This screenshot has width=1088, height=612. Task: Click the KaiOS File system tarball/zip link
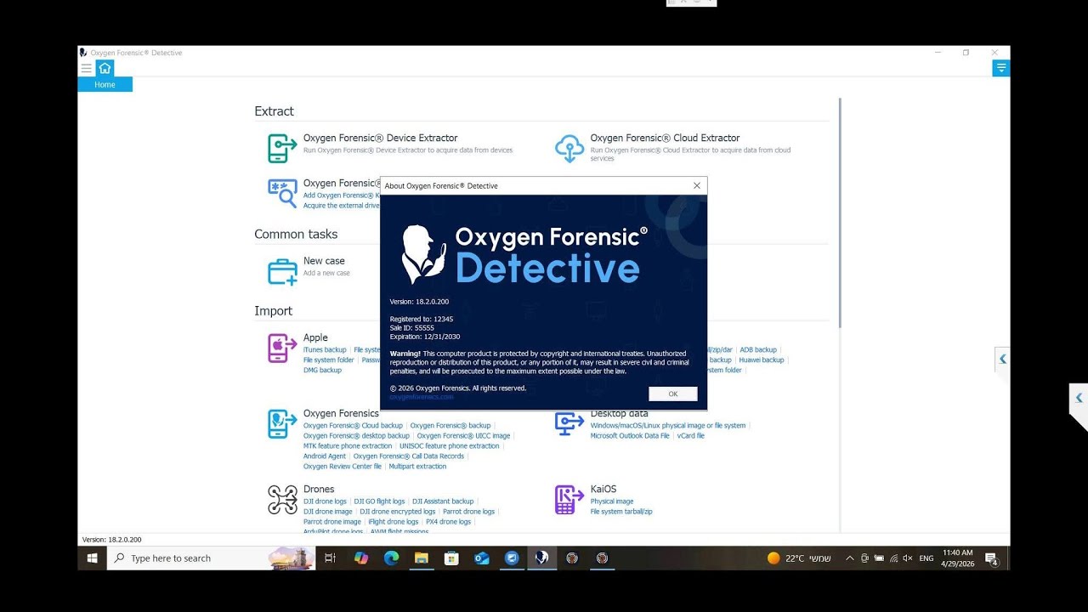[x=621, y=511]
